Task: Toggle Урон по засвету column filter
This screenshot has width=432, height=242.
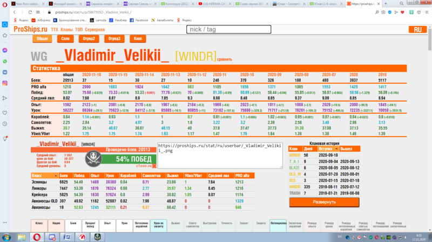Action: tap(158, 225)
